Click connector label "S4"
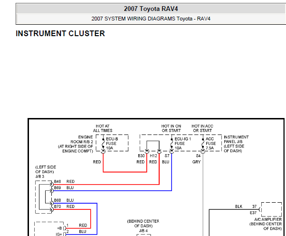This screenshot has height=236, width=286. (198, 156)
